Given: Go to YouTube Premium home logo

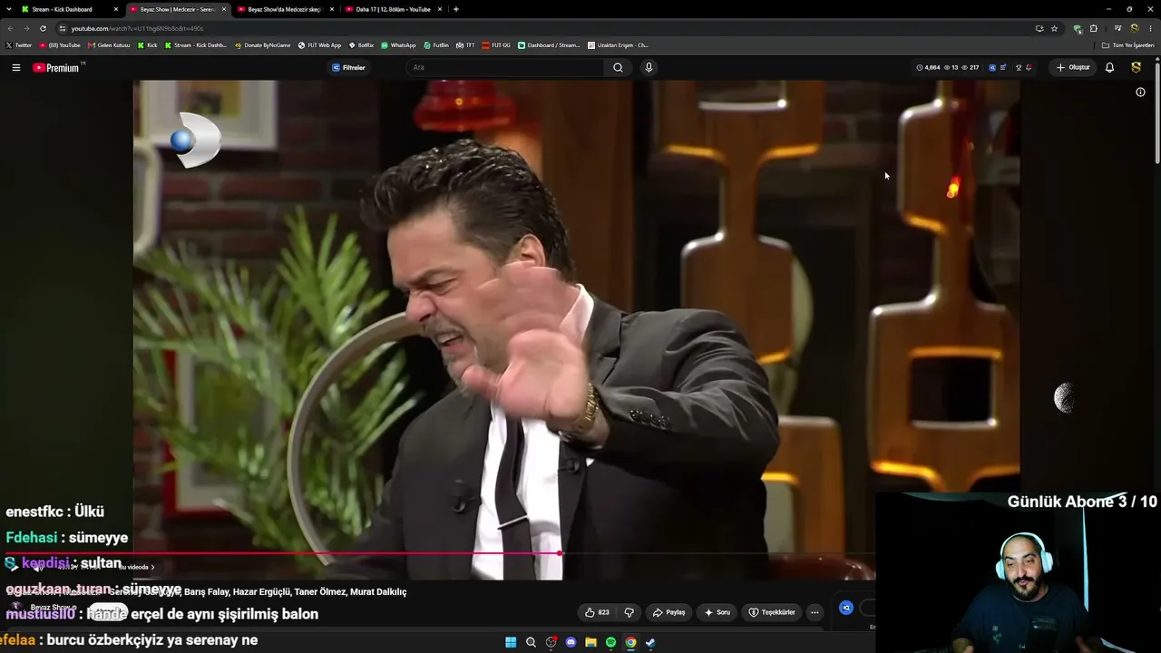Looking at the screenshot, I should 56,67.
